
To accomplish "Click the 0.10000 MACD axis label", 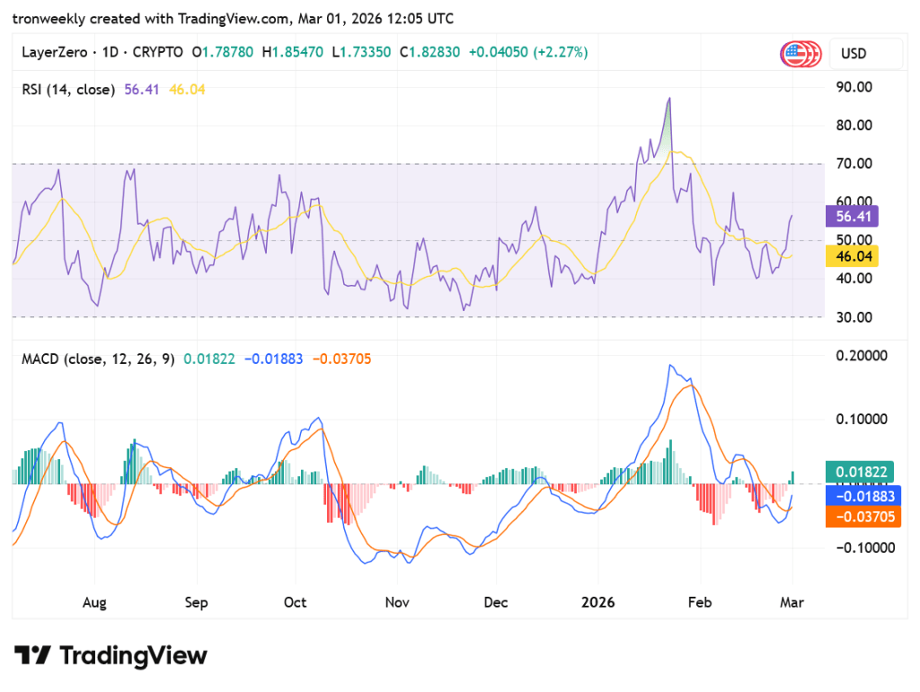I will tap(862, 419).
